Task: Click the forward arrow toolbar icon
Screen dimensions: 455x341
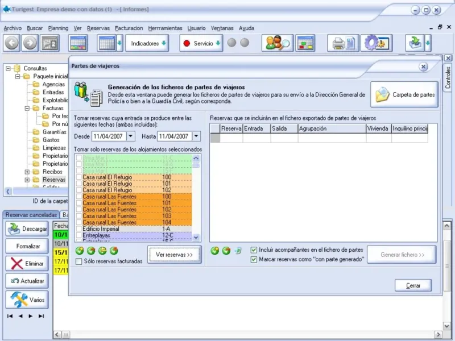Action: [30, 43]
